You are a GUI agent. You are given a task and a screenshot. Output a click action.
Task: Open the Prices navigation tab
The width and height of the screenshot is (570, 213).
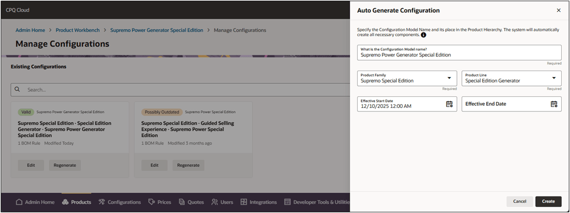[160, 202]
